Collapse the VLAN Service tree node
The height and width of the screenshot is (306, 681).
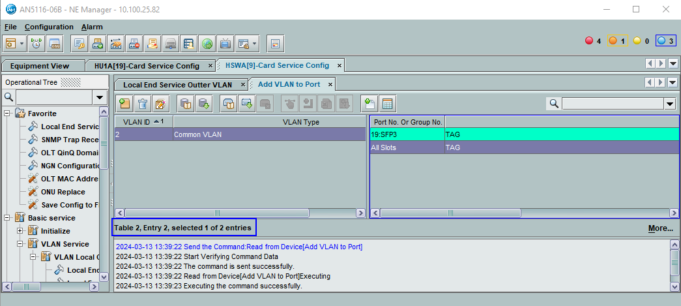click(x=20, y=244)
